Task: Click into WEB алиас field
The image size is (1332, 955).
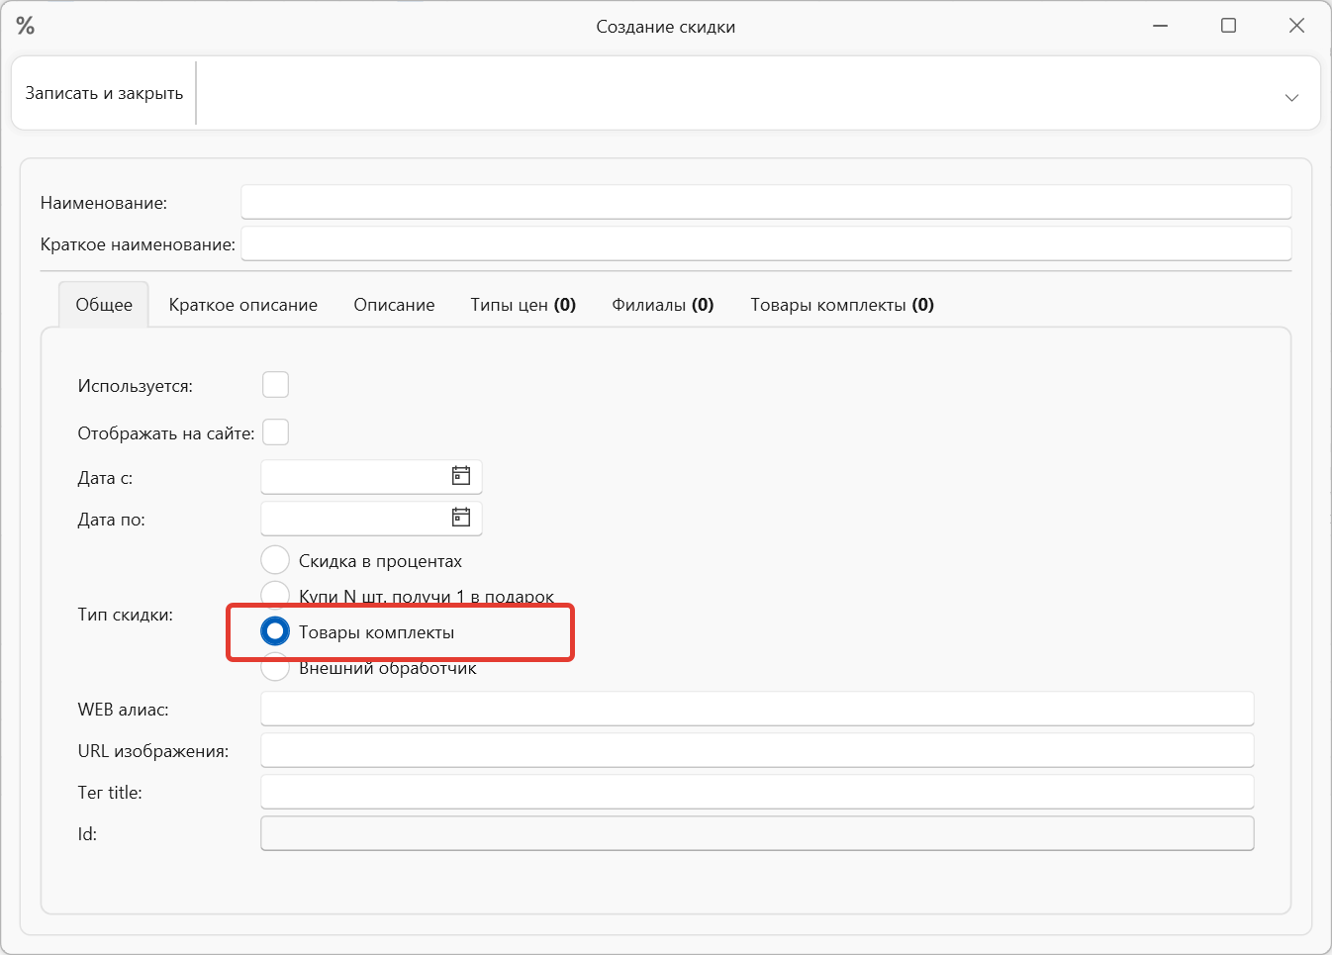Action: (756, 709)
